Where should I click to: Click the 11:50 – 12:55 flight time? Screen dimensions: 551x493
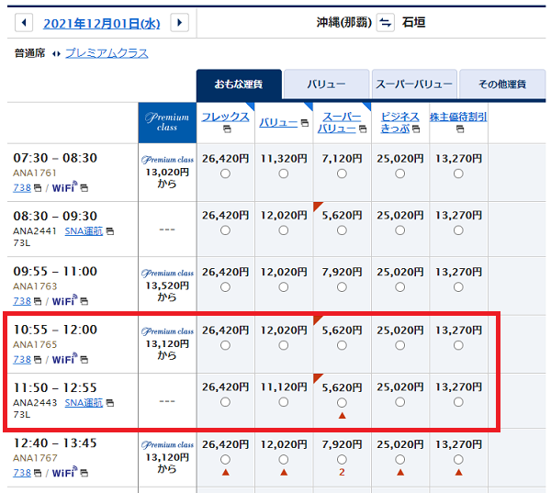(55, 388)
